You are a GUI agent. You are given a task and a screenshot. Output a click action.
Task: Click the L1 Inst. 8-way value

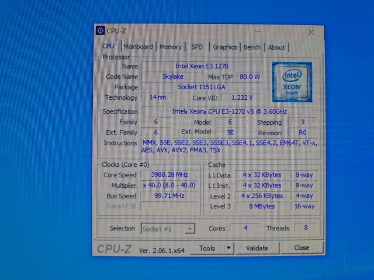tap(304, 185)
